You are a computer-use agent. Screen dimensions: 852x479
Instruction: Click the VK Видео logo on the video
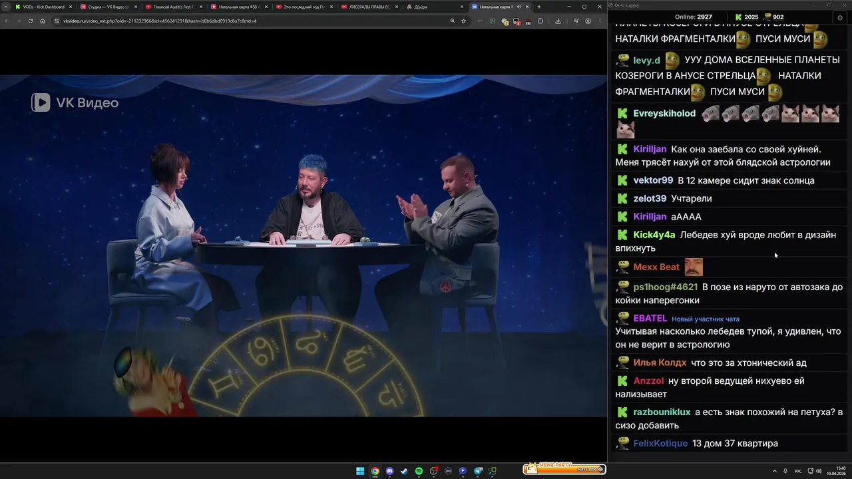click(x=75, y=102)
